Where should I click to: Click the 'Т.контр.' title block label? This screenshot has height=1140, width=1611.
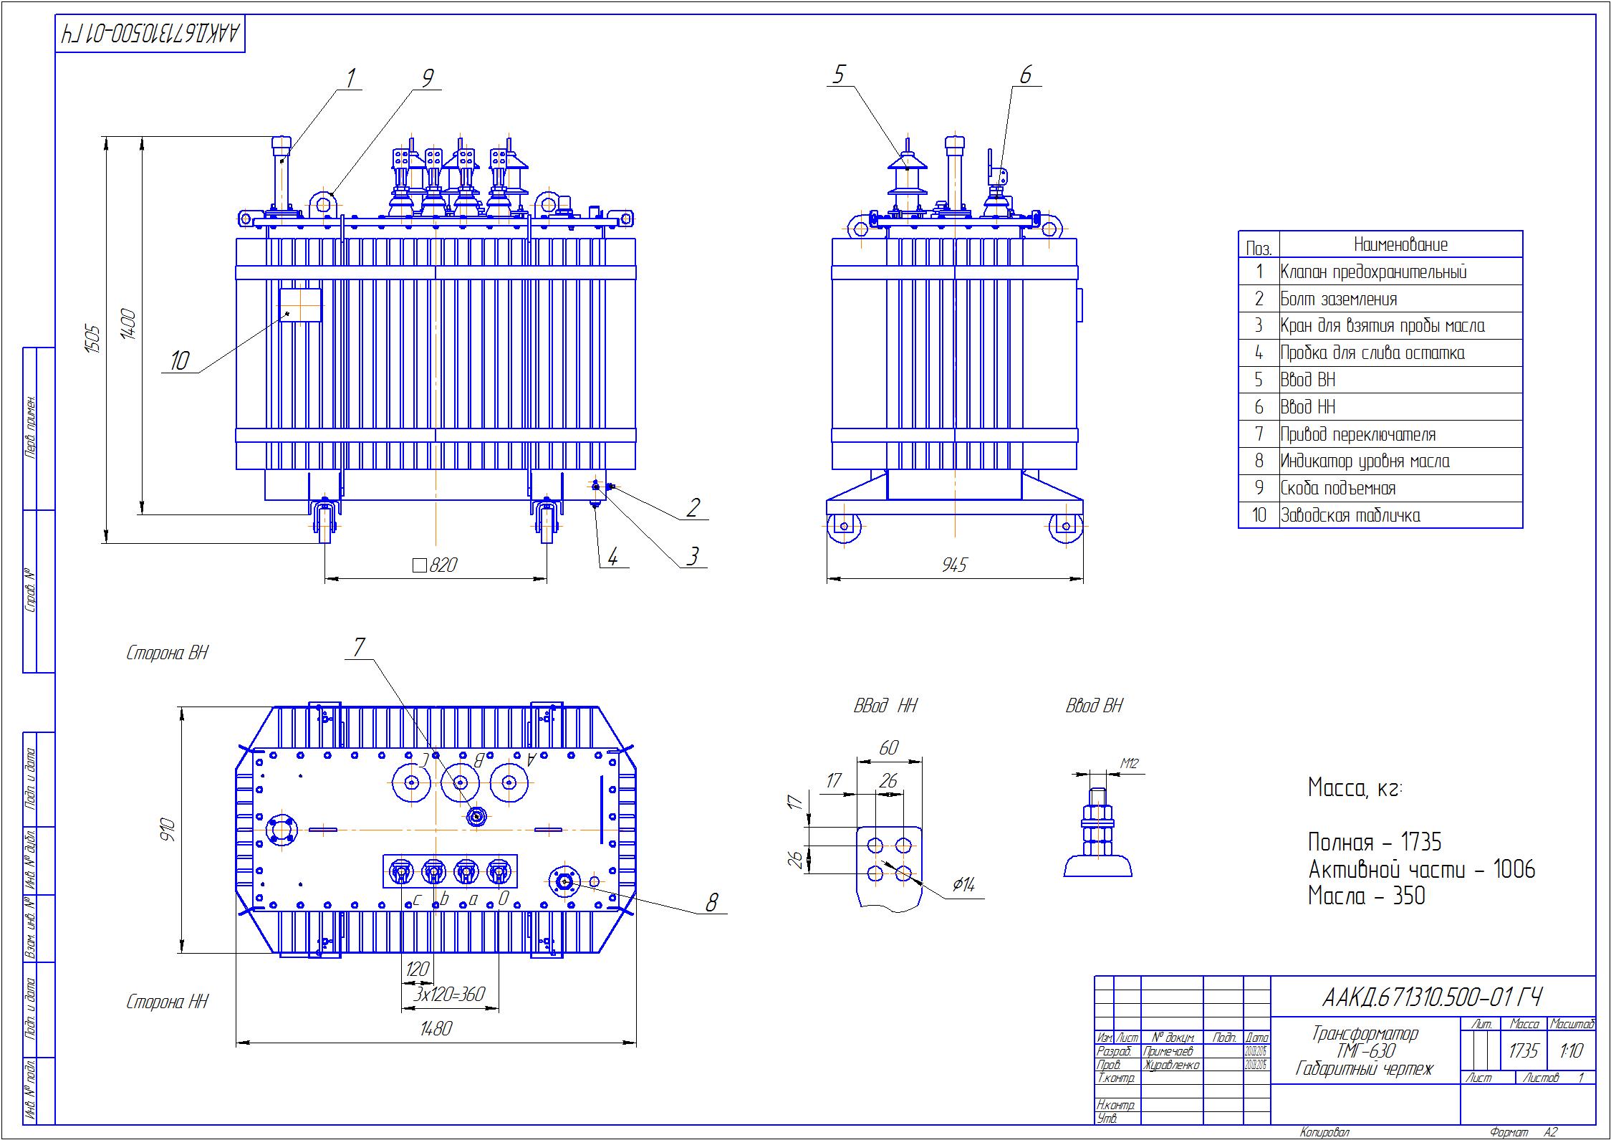(x=1116, y=1078)
